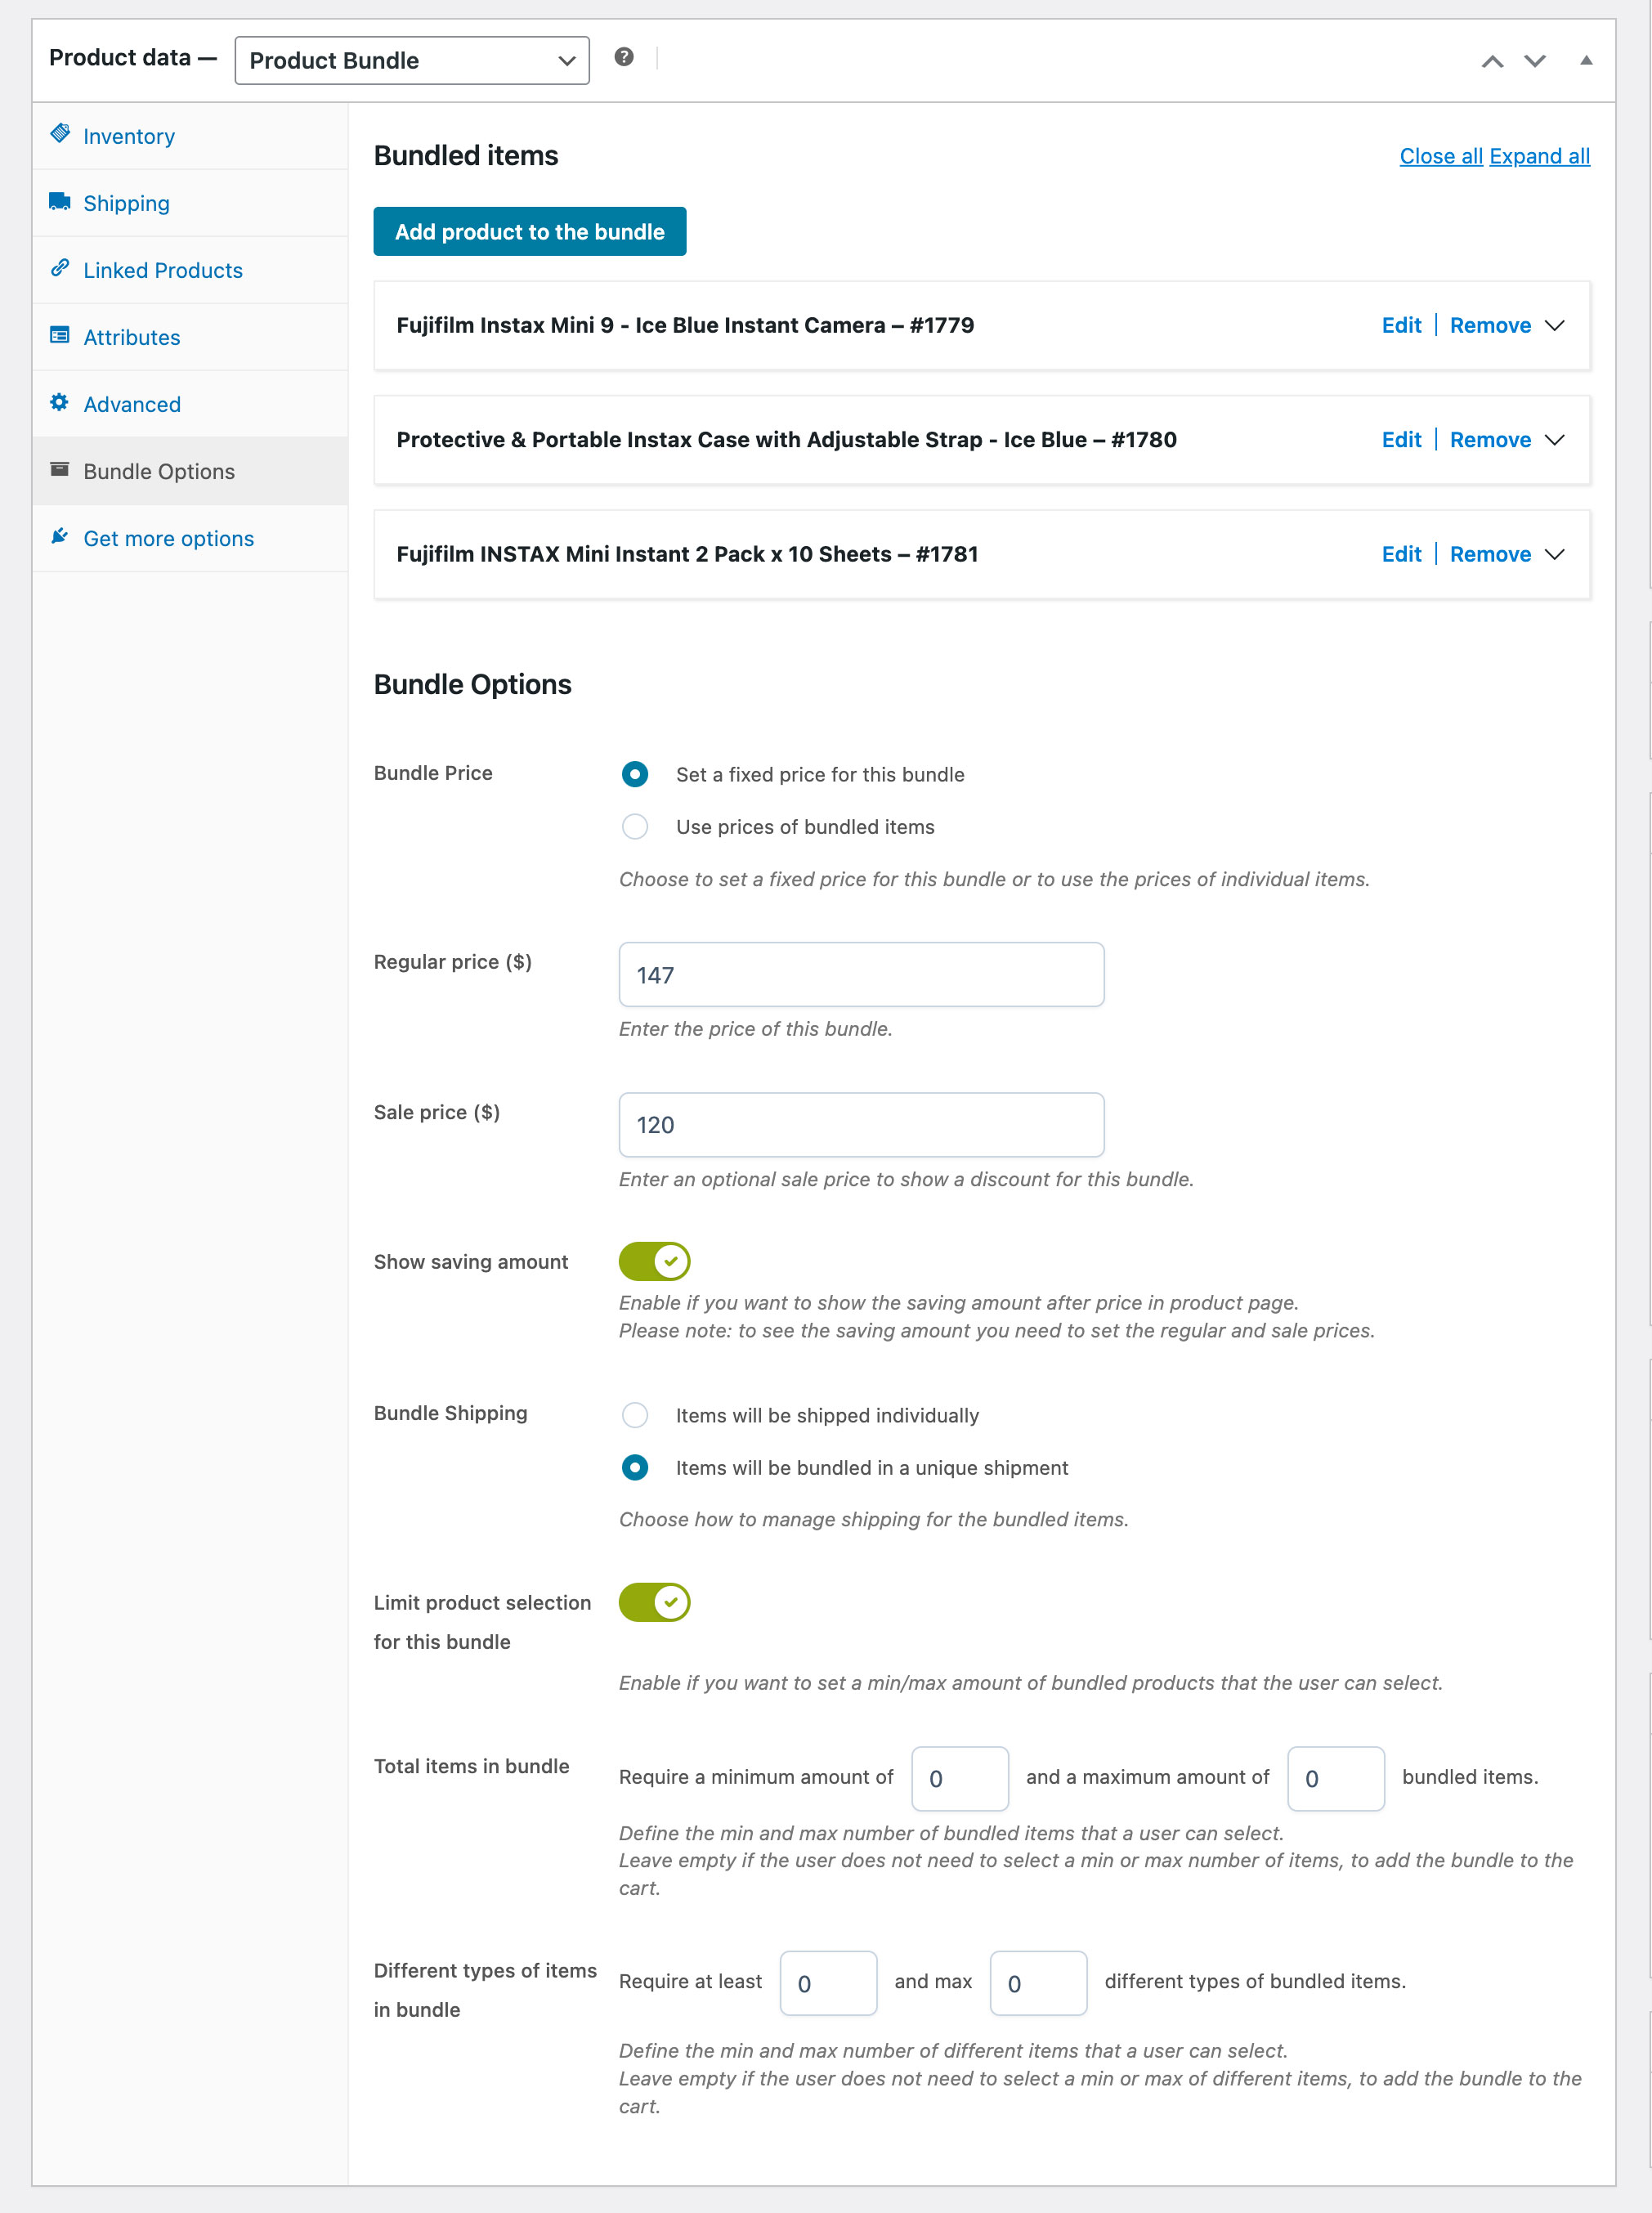Click the Get more options plug icon
Viewport: 1652px width, 2213px height.
click(x=60, y=536)
